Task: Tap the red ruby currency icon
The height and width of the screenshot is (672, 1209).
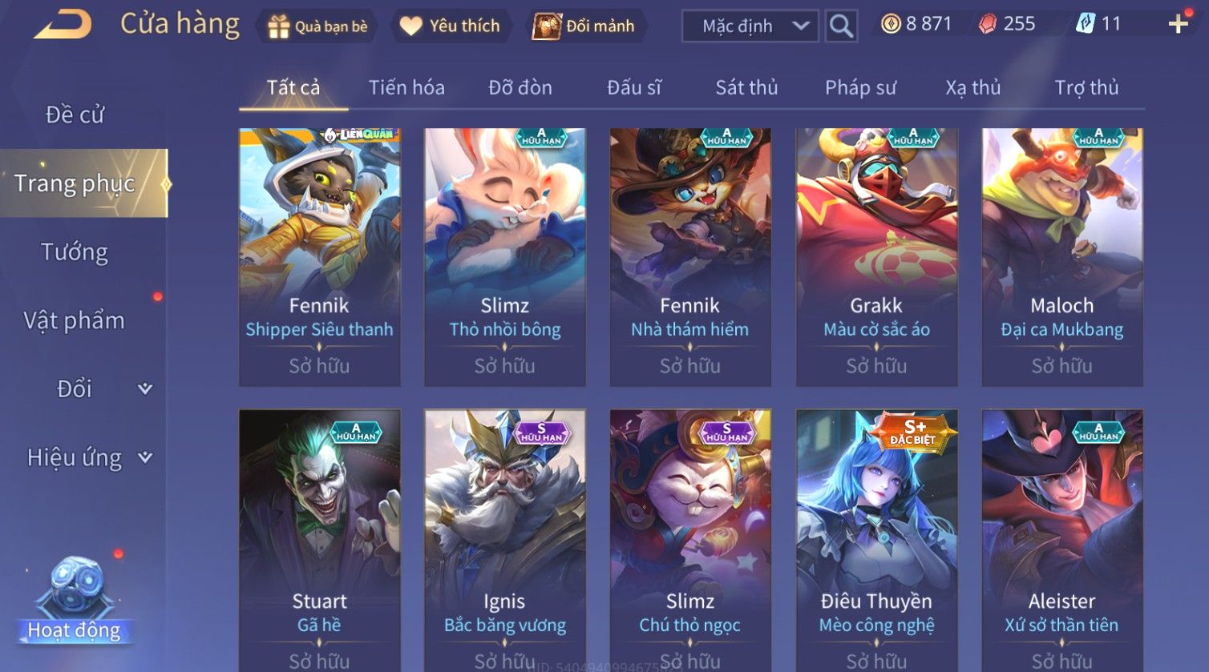Action: (988, 24)
